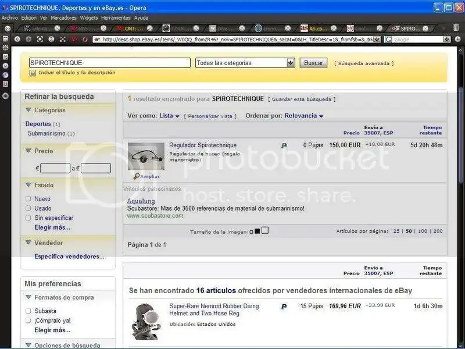Toggle 'Incluir el título y la descripción' checkbox
The image size is (465, 349).
(33, 73)
